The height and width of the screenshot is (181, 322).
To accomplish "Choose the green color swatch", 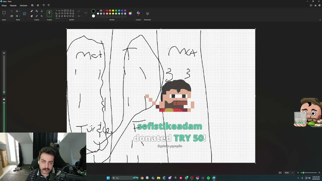I will [x=116, y=11].
